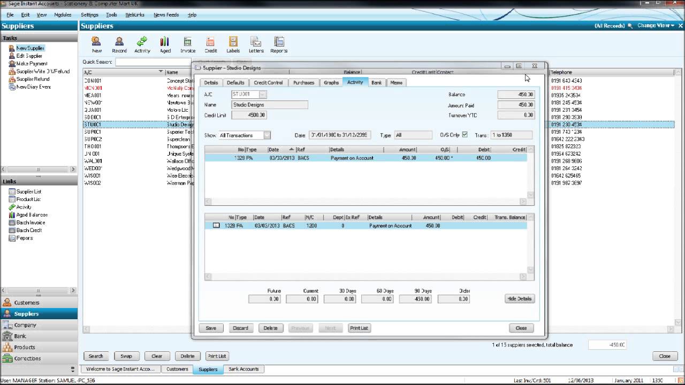This screenshot has height=385, width=685.
Task: Click the Clear button
Action: (157, 356)
